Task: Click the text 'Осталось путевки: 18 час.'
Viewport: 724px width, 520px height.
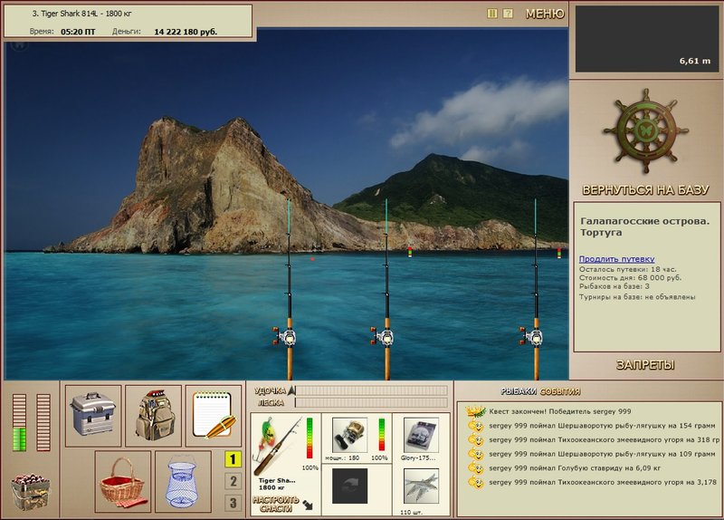Action: (x=627, y=269)
